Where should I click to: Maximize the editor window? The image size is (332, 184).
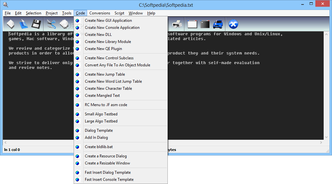point(311,4)
